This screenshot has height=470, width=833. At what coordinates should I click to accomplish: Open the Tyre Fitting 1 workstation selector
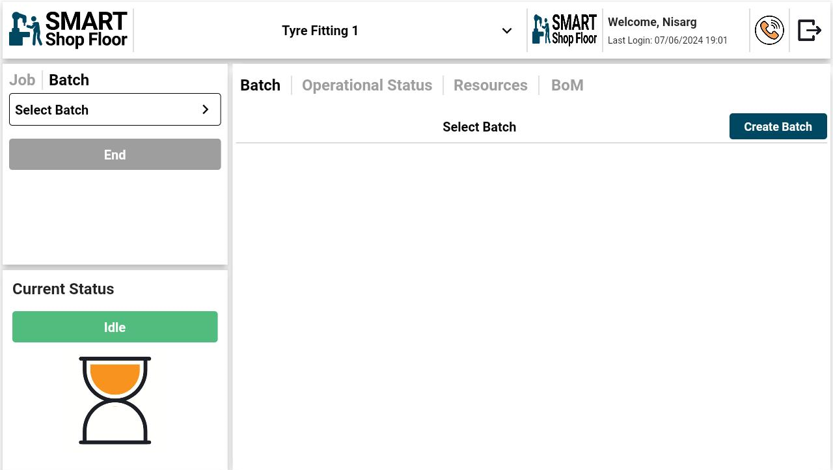click(320, 31)
